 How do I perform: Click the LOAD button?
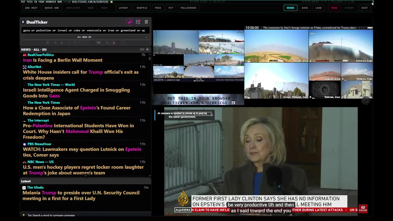click(x=318, y=8)
